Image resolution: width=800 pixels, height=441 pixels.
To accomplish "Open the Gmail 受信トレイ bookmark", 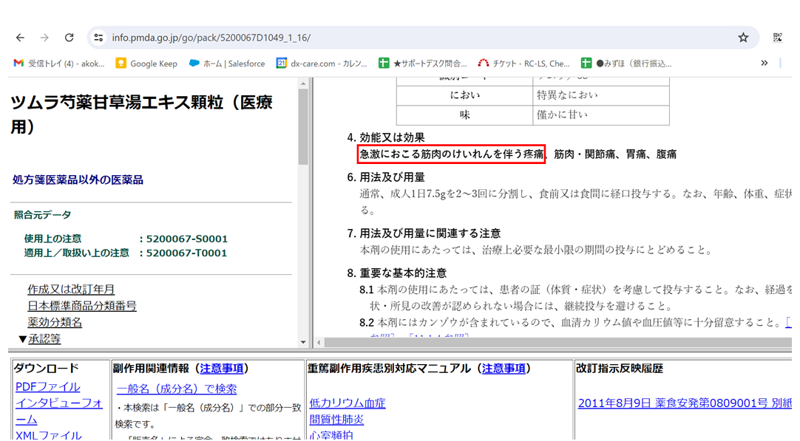I will (x=58, y=64).
